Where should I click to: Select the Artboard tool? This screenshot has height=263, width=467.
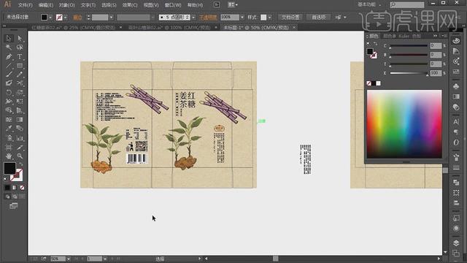pyautogui.click(x=9, y=148)
